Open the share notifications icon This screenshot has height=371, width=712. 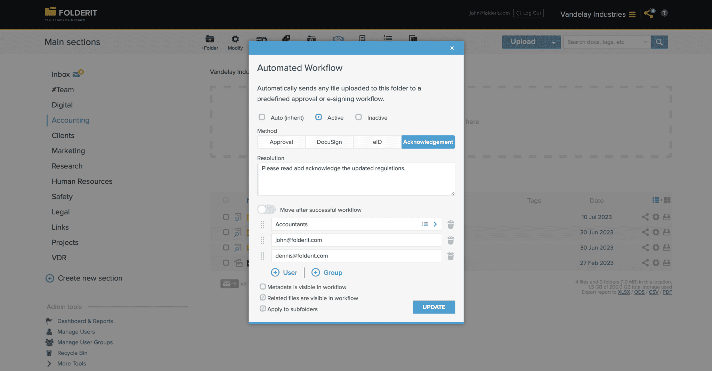point(649,13)
